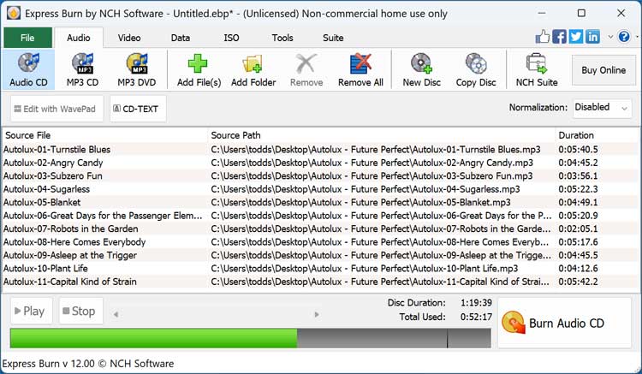The image size is (642, 374).
Task: Click the Add File(s) green plus icon
Action: click(x=198, y=63)
